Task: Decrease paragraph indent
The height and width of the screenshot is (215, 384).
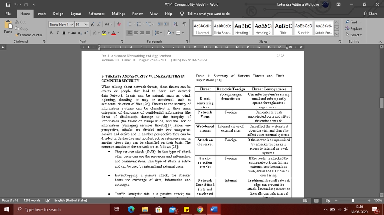Action: (160, 24)
